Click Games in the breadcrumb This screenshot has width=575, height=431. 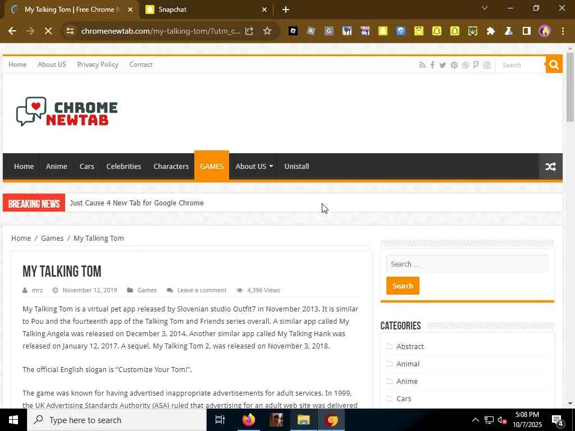pos(52,238)
